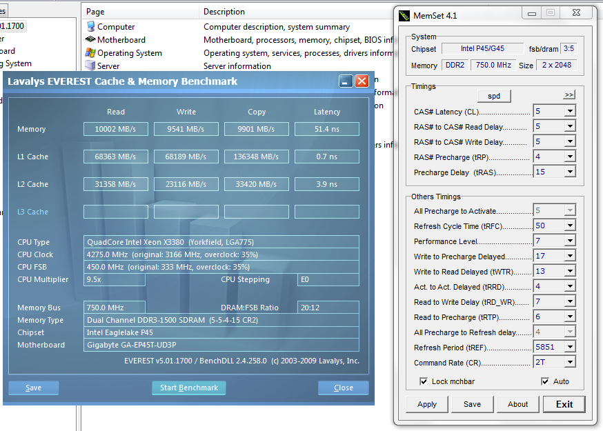Click the L1 Cache Read value 68363 MB/s
Viewport: 603px width, 431px height.
116,157
